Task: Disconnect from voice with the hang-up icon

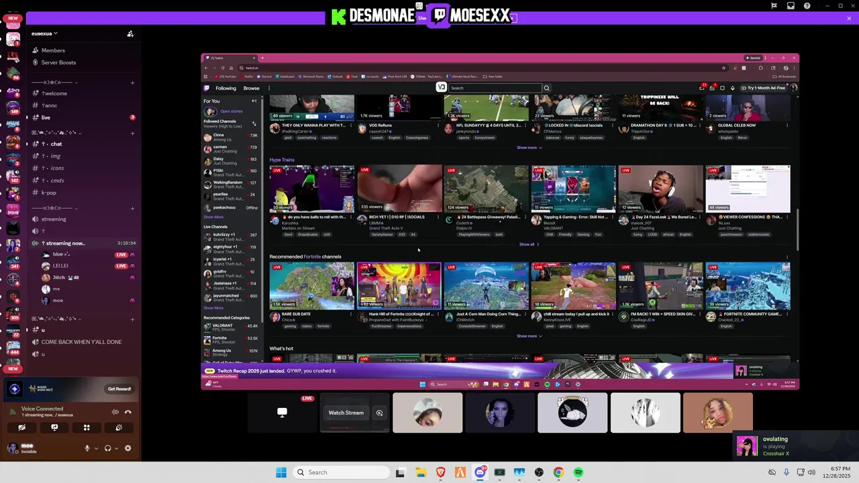Action: tap(128, 412)
